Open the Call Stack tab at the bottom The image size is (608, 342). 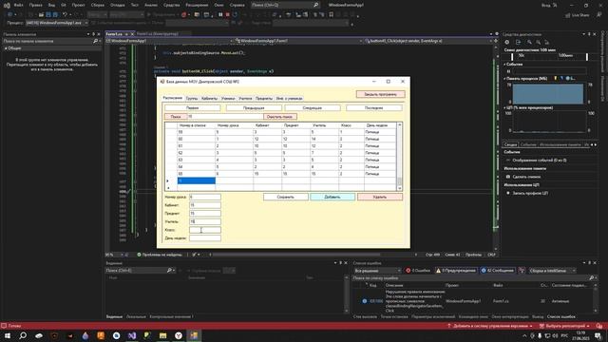pos(365,316)
